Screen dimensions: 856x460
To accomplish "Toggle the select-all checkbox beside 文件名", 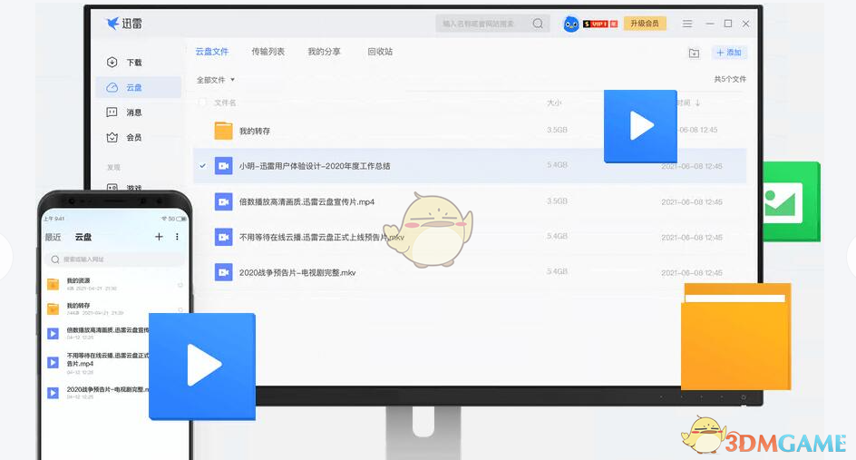I will coord(202,103).
